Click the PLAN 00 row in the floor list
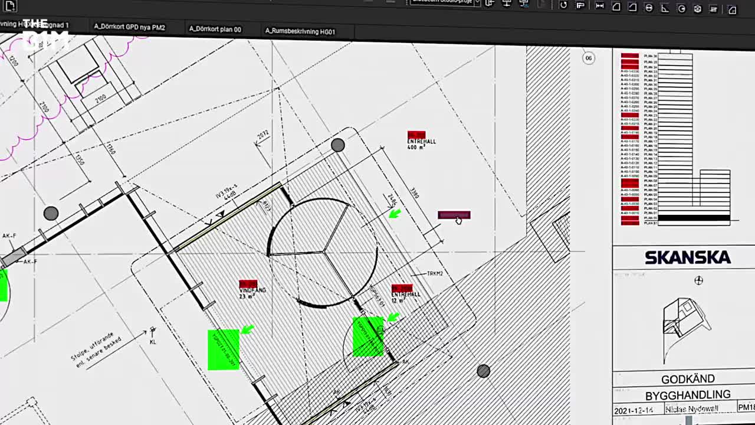Image resolution: width=755 pixels, height=425 pixels. point(650,218)
